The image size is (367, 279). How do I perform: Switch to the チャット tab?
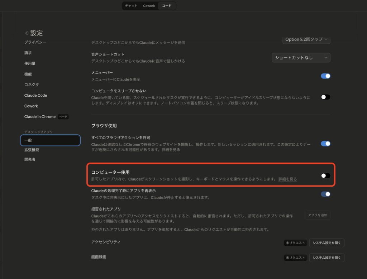coord(131,6)
